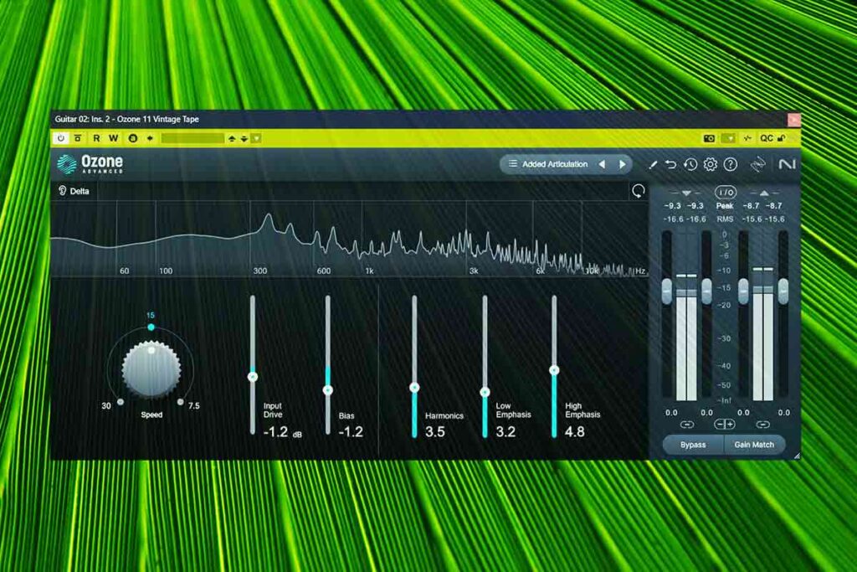Click Harmonics value 3.5
The height and width of the screenshot is (572, 857).
click(x=435, y=432)
